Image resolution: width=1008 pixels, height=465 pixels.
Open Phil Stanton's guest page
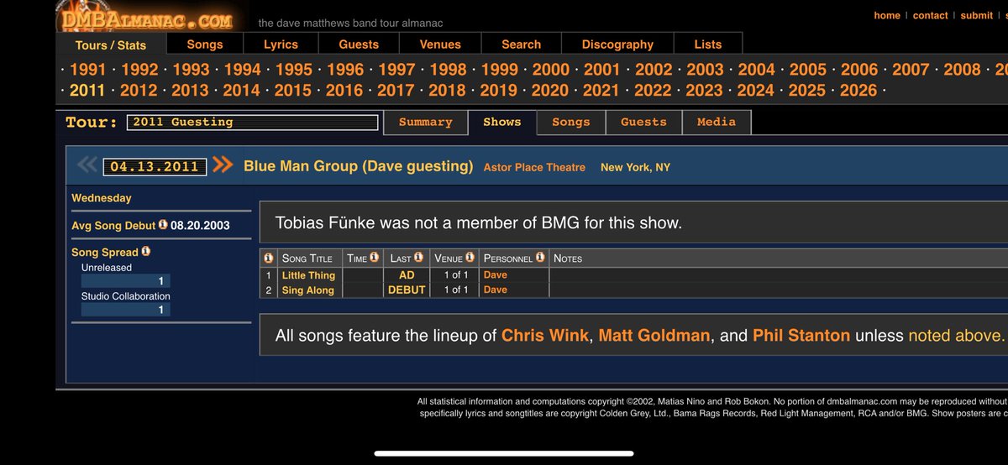click(801, 335)
